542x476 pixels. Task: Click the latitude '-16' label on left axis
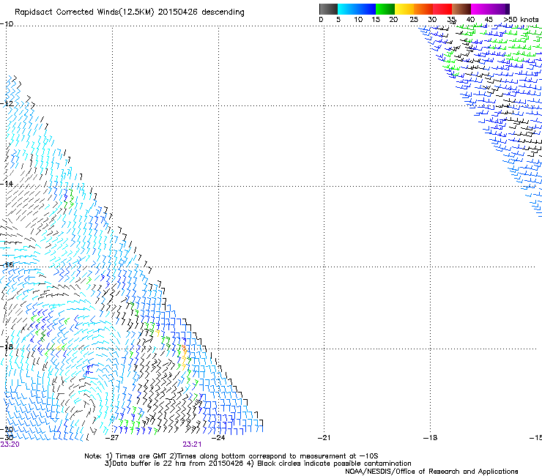point(7,265)
